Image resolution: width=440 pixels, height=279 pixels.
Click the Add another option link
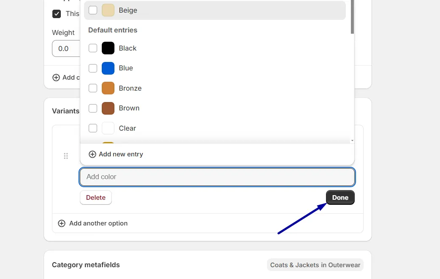coord(93,223)
